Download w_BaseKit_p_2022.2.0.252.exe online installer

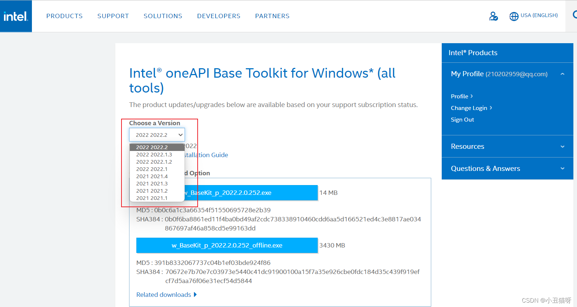[x=251, y=193]
